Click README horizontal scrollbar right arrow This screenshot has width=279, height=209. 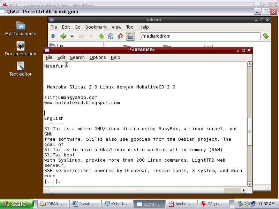tap(243, 190)
